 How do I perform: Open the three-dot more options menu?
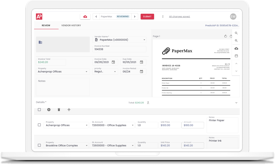point(163,17)
